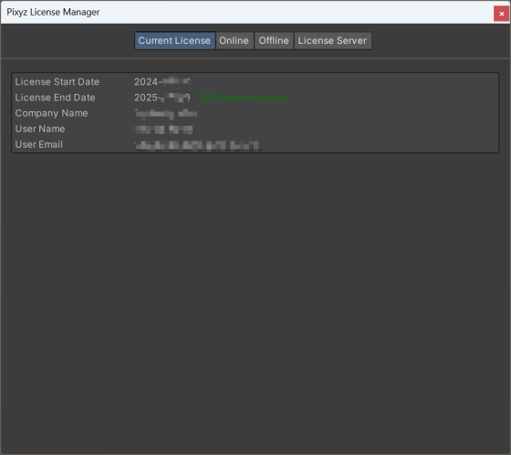511x455 pixels.
Task: Click the Company Name label
Action: pyautogui.click(x=51, y=113)
